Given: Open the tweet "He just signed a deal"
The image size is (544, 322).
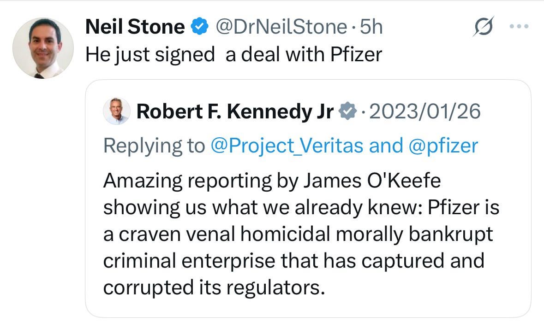Looking at the screenshot, I should 234,55.
